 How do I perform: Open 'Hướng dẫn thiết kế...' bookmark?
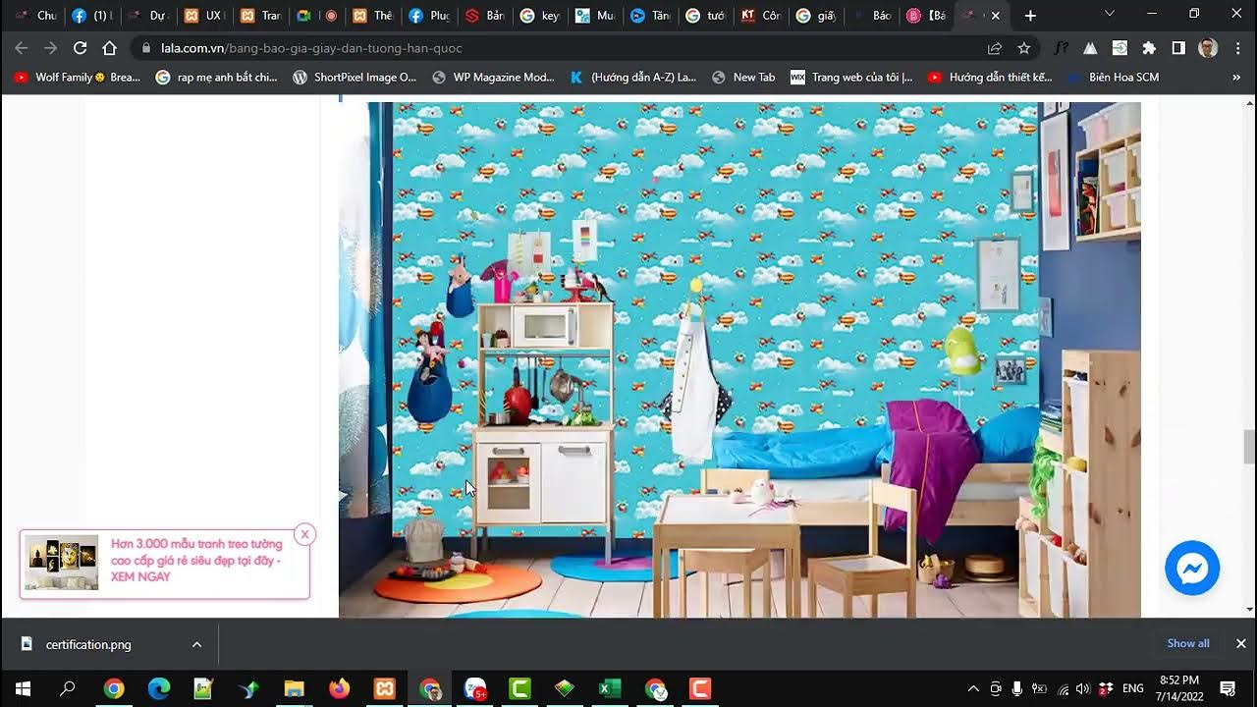(990, 77)
